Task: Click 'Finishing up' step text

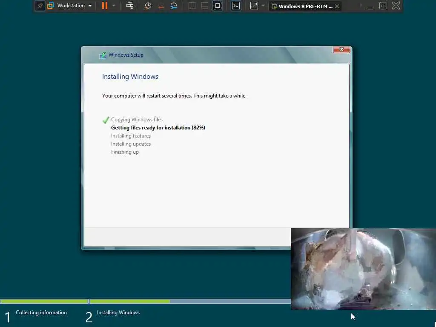Action: [125, 152]
